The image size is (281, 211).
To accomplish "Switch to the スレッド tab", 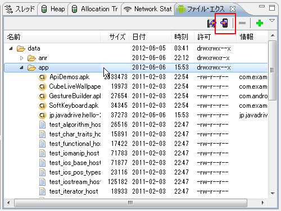I will [x=20, y=9].
